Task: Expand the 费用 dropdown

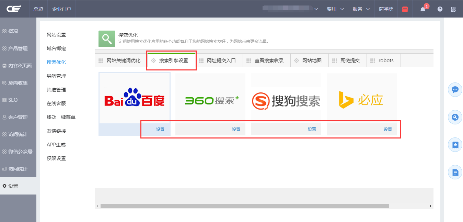Action: (x=335, y=9)
